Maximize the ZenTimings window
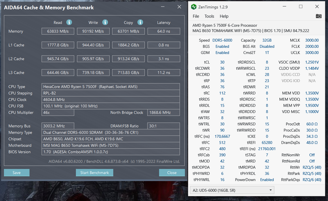The image size is (328, 201). click(301, 7)
